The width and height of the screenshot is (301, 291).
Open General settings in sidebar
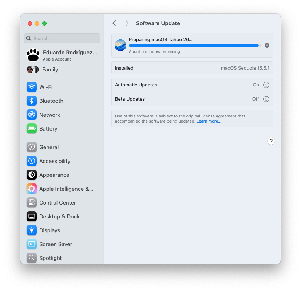pos(49,147)
